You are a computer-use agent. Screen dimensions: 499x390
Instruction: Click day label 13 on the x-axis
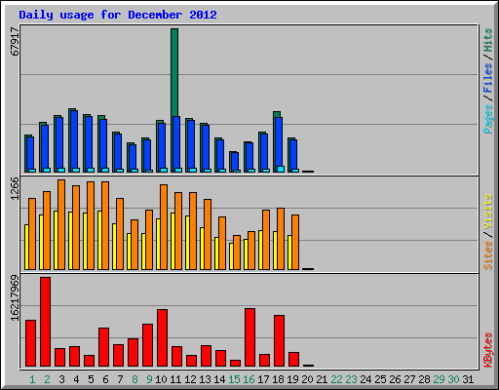pos(205,379)
